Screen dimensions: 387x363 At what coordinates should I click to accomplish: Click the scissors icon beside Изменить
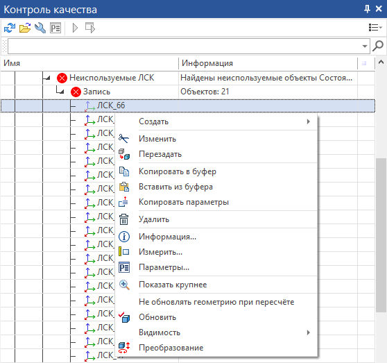point(123,139)
